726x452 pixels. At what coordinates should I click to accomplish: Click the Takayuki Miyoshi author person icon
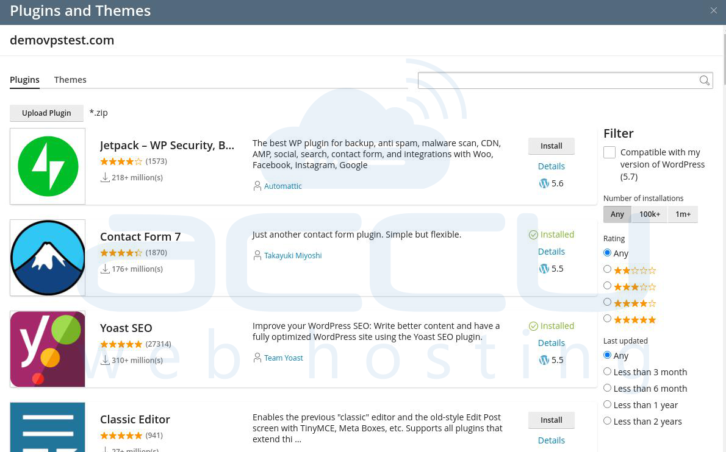coord(257,255)
